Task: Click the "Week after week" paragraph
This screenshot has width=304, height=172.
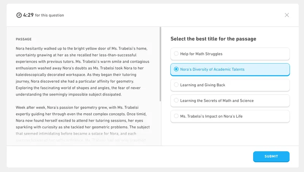Action: [82, 124]
